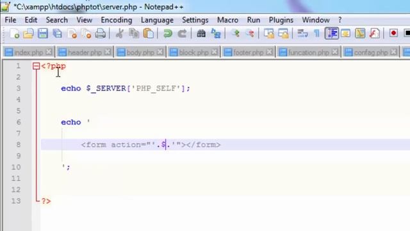Viewport: 410px width, 231px height.
Task: Click the user defined language icon
Action: (346, 33)
